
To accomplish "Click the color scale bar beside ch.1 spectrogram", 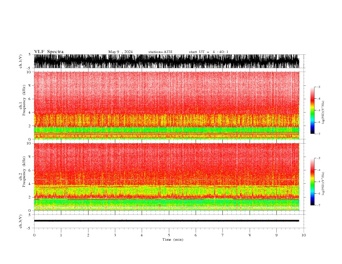I will coord(312,110).
